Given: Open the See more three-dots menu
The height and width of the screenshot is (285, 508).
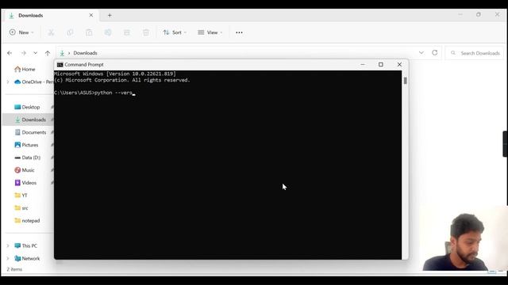Looking at the screenshot, I should 239,32.
